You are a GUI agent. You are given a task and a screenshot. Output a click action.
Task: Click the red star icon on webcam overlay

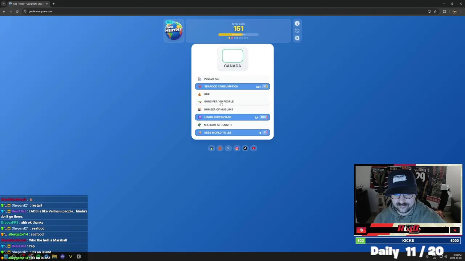point(455,230)
